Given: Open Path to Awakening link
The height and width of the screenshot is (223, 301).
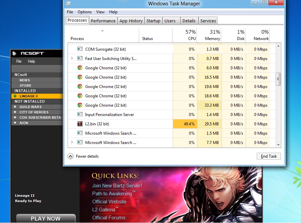Looking at the screenshot, I should [114, 193].
